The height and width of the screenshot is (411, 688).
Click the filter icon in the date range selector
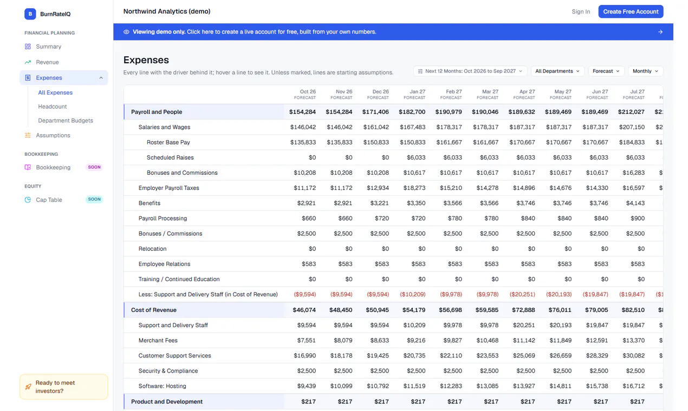tap(420, 71)
